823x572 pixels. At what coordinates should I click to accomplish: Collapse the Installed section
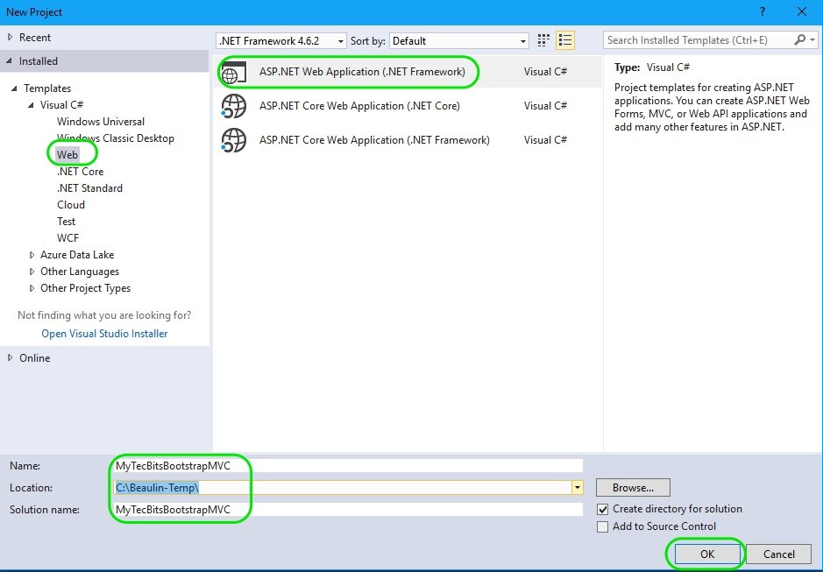click(x=10, y=60)
